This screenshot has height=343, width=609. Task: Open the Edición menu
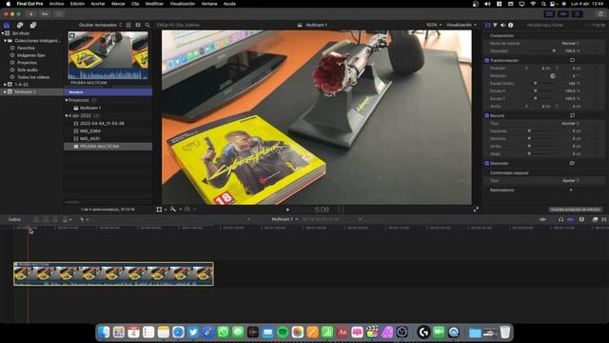[77, 4]
